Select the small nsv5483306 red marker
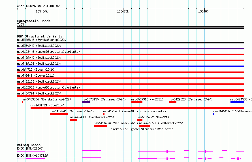Image resolution: width=252 pixels, height=162 pixels. click(22, 102)
